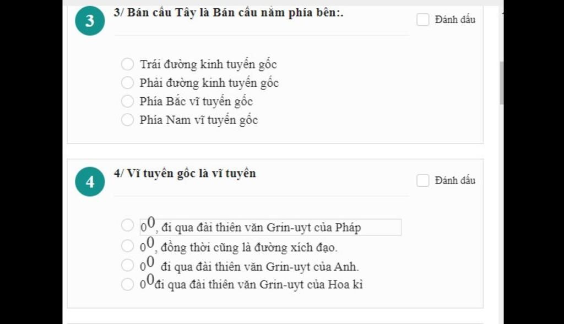Select radio for "Grin-uyt của Pháp" option

[x=127, y=226]
